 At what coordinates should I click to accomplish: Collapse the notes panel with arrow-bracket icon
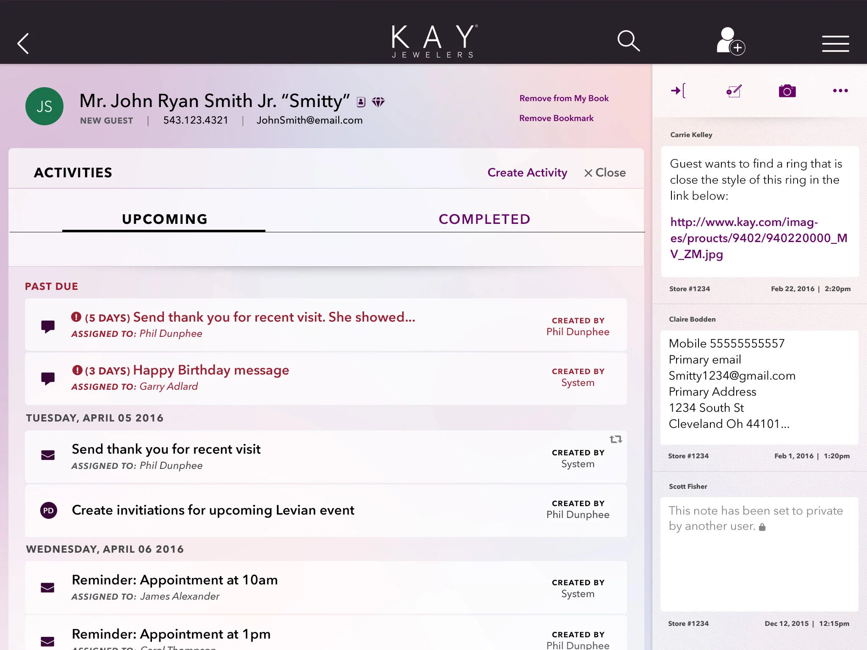[x=678, y=91]
